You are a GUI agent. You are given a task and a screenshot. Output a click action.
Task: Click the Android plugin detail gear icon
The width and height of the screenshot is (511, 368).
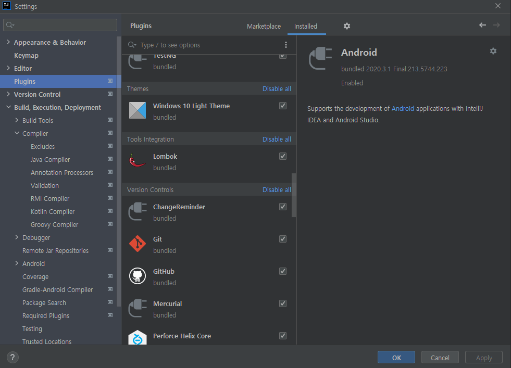[x=493, y=51]
